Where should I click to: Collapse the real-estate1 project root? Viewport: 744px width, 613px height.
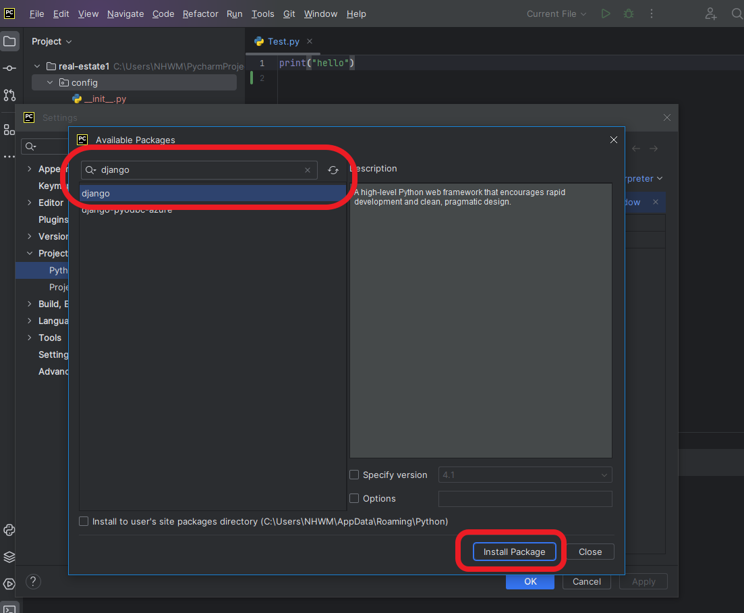pos(37,66)
